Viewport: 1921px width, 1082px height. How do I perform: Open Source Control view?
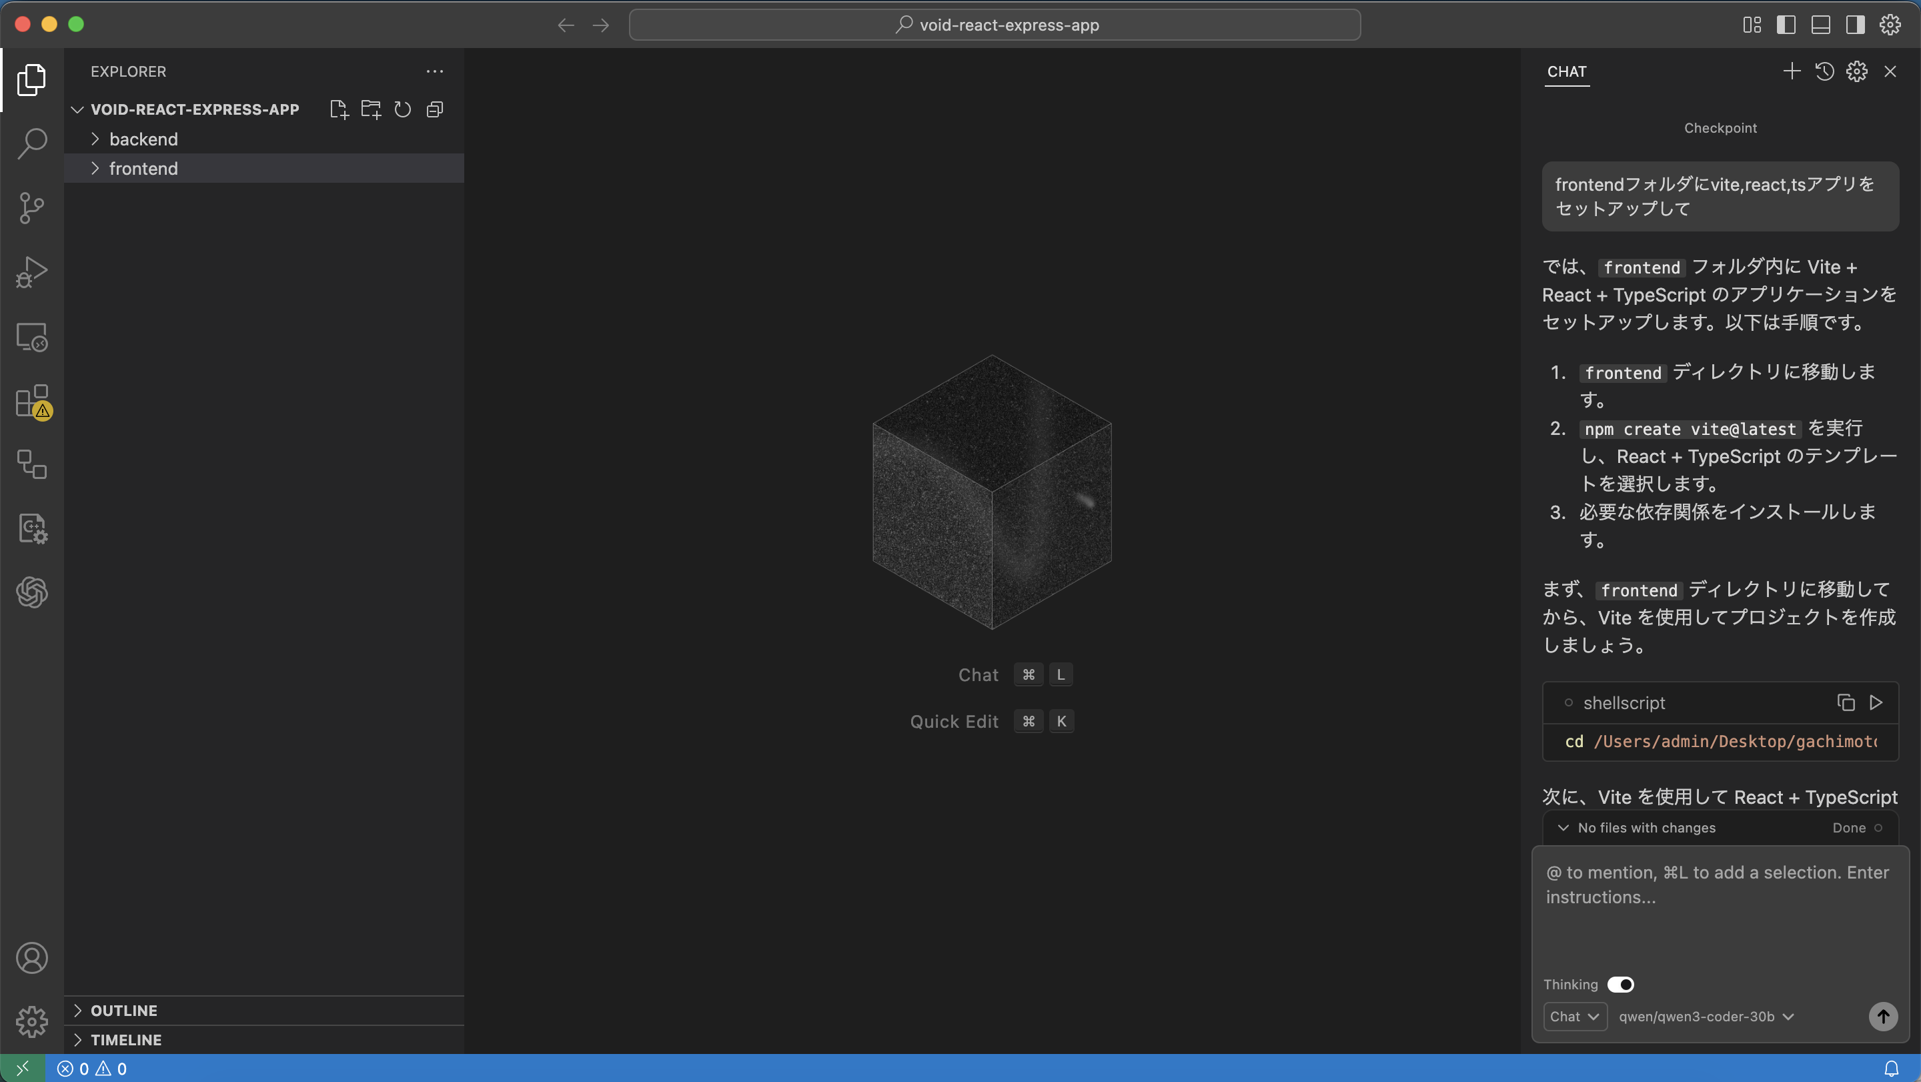tap(31, 208)
